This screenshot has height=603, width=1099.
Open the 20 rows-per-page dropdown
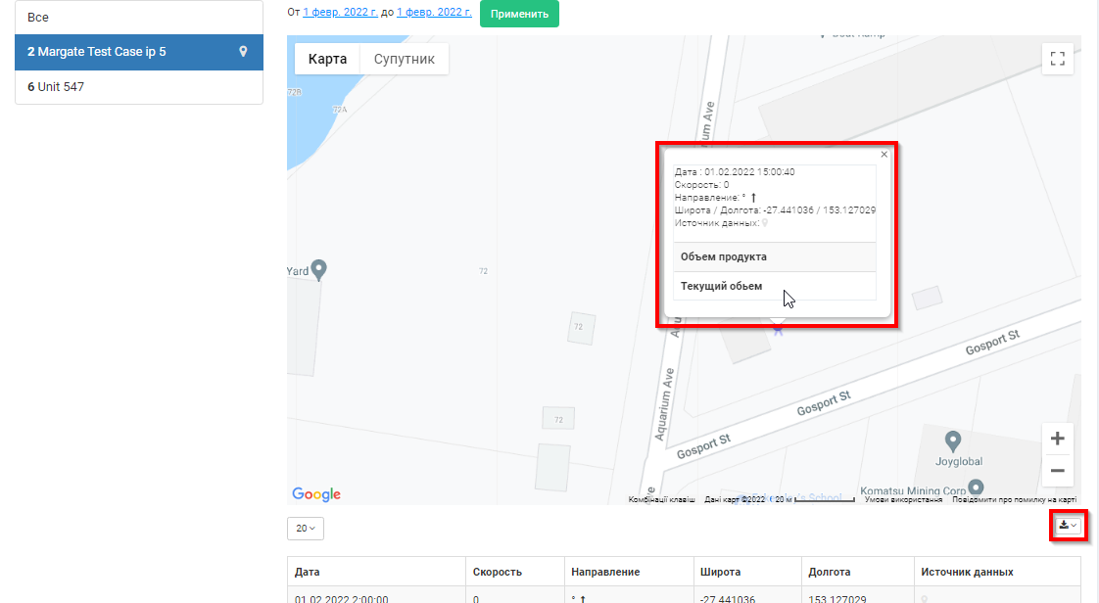tap(306, 529)
